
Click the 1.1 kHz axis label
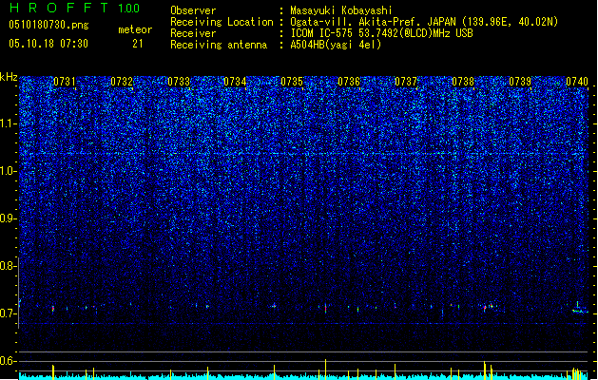click(x=9, y=123)
